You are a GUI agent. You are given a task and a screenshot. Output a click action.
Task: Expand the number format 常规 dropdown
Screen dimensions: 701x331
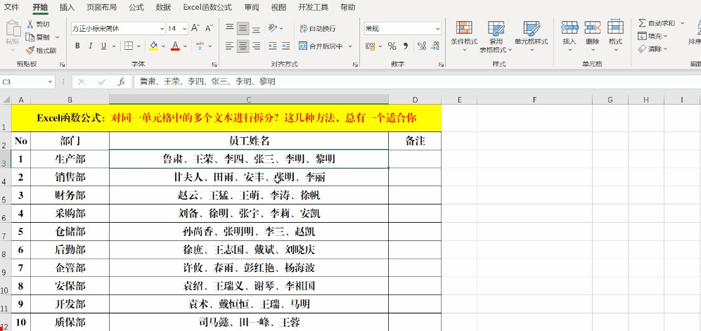[x=437, y=29]
